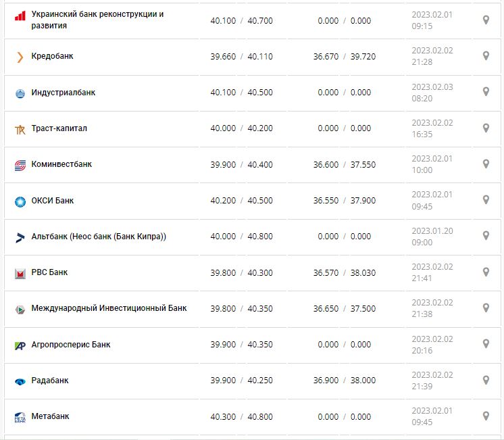Click the map pin icon for Кредобанк

tap(486, 56)
